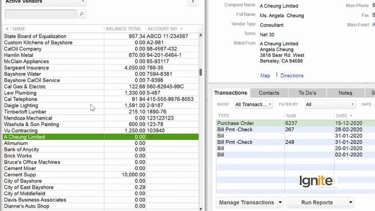The width and height of the screenshot is (375, 211).
Task: Sort by ACCOUNT NO. column header
Action: click(x=162, y=29)
